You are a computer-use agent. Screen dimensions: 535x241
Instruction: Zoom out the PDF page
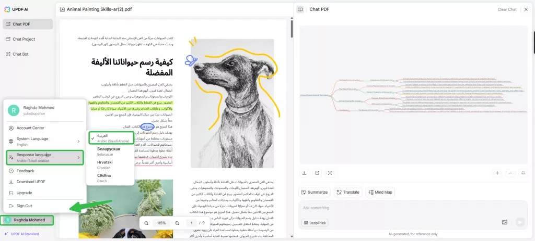(146, 223)
